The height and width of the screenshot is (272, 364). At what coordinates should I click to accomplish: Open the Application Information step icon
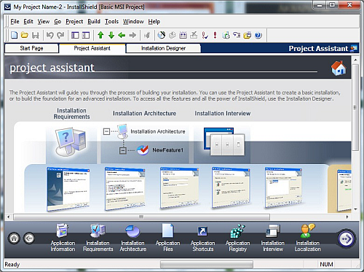pos(63,230)
